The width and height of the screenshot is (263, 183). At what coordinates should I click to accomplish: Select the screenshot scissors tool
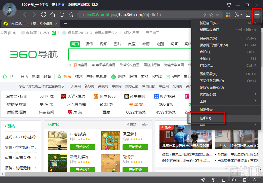[x=237, y=14]
